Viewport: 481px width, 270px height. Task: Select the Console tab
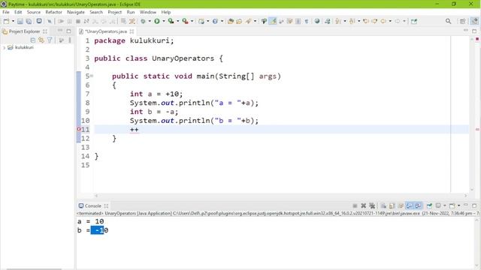(x=92, y=206)
